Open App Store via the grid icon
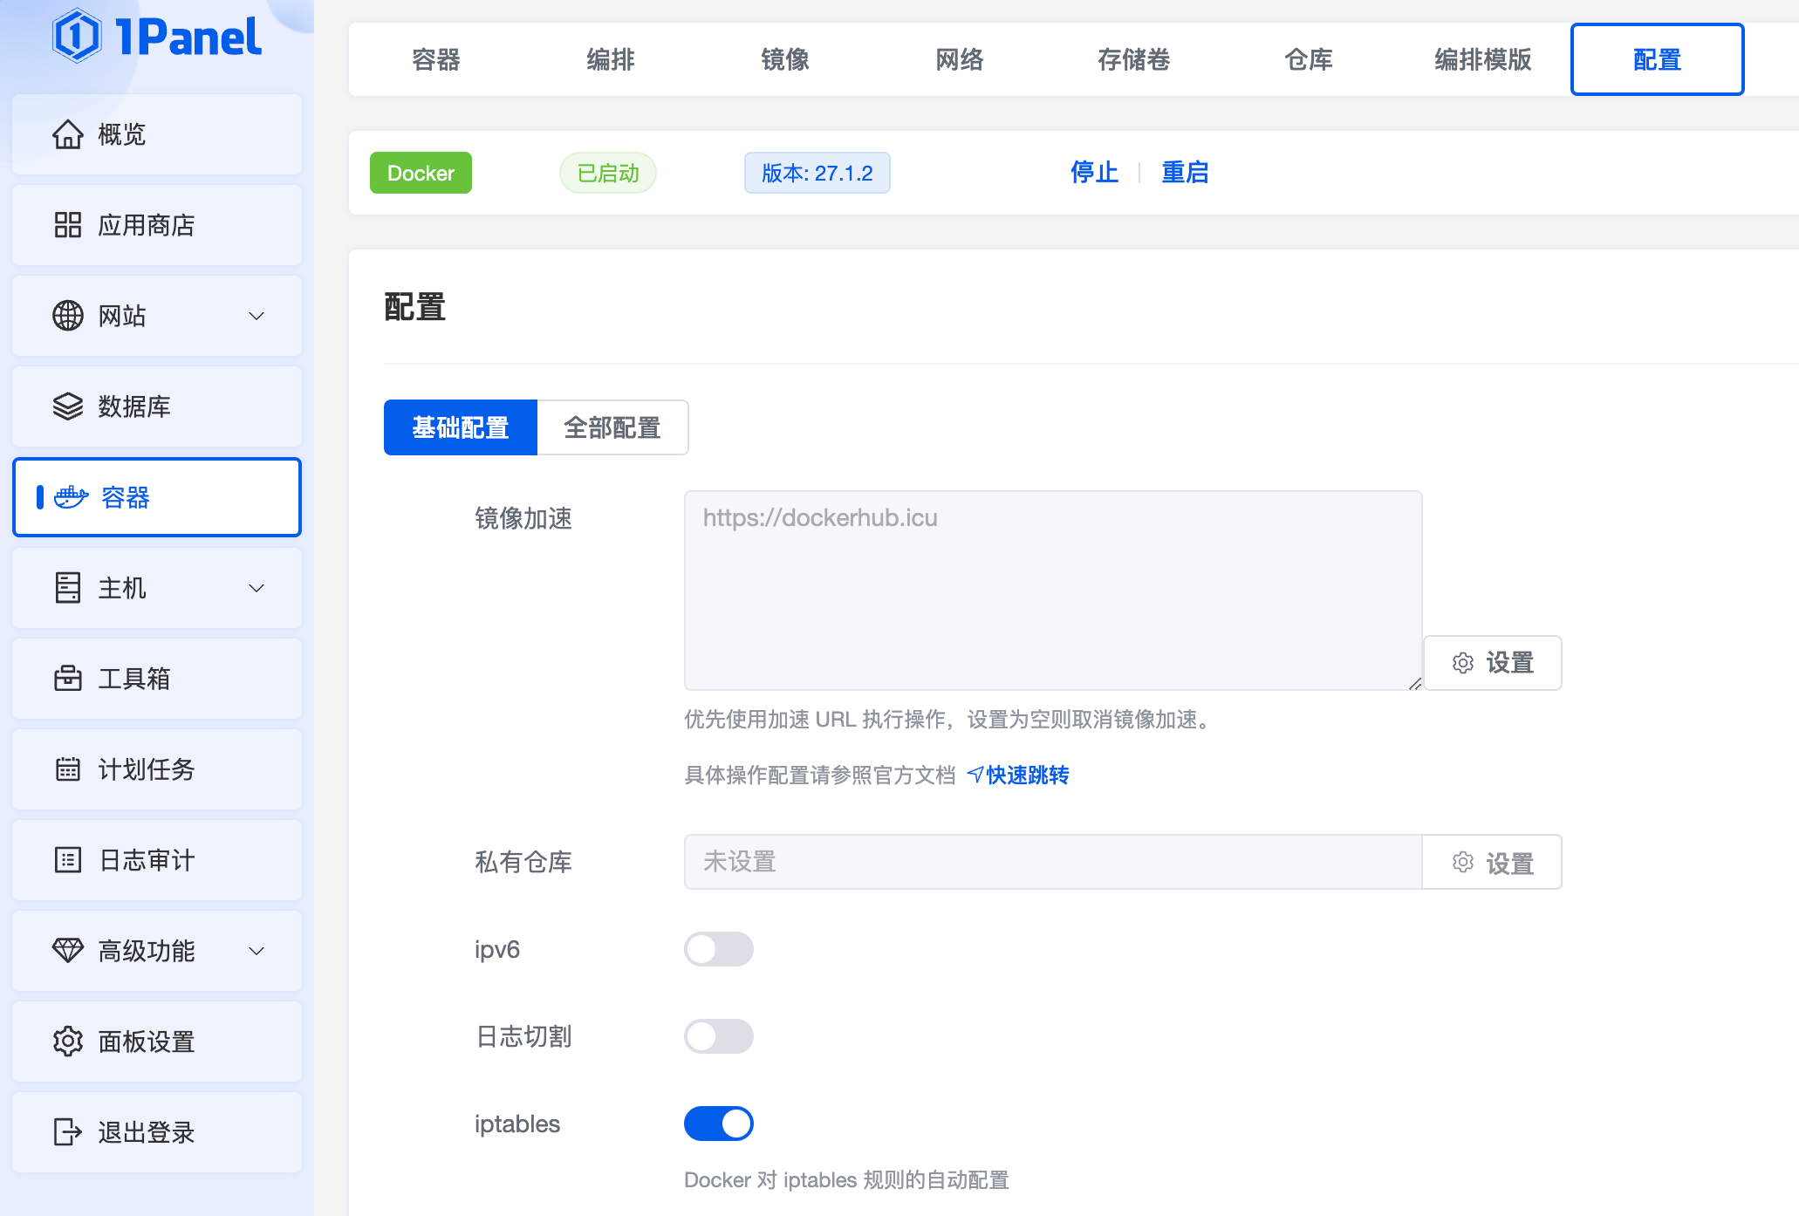This screenshot has width=1799, height=1216. click(x=68, y=225)
